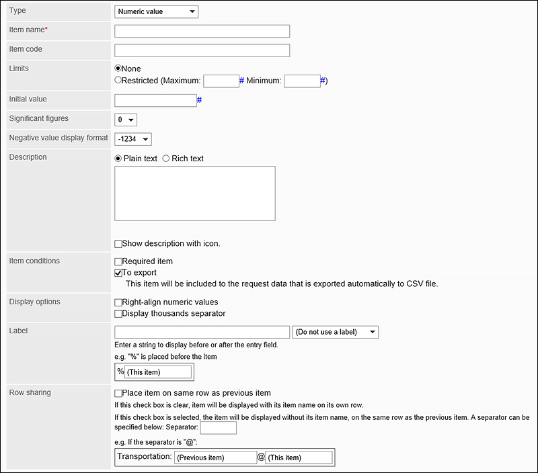Click the Display options label
This screenshot has height=473, width=538.
(x=35, y=302)
